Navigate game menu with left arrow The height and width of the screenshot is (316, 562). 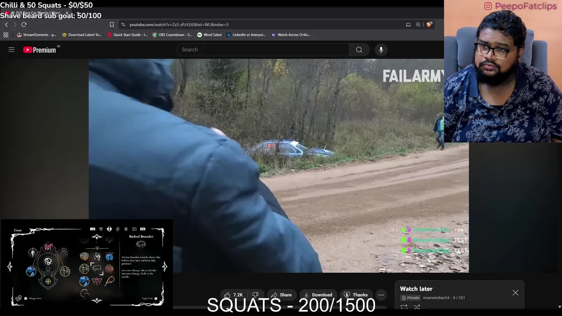[10, 266]
